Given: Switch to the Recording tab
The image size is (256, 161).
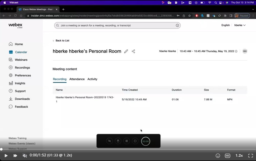Looking at the screenshot, I should pos(60,79).
